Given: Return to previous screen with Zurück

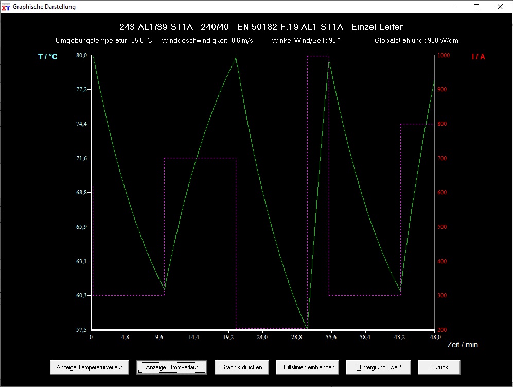Looking at the screenshot, I should tap(439, 367).
